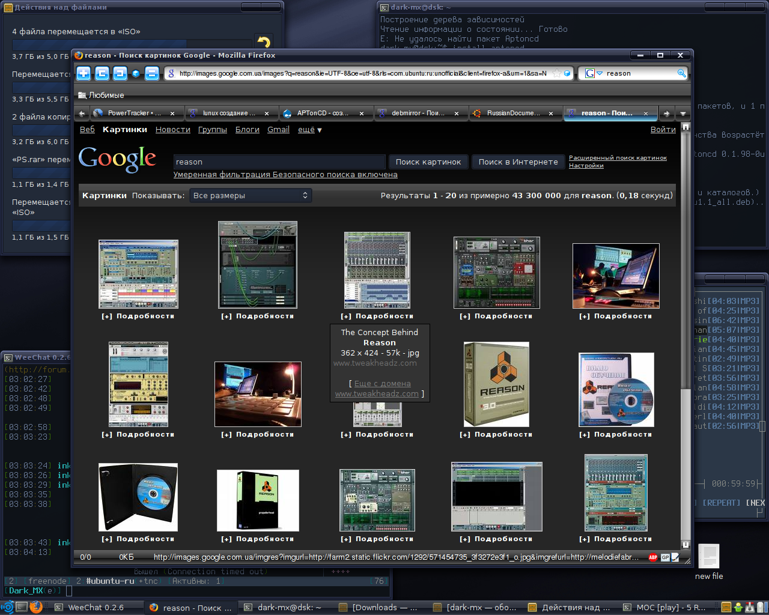Click the left tab-scroll arrow in Firefox

pyautogui.click(x=82, y=113)
